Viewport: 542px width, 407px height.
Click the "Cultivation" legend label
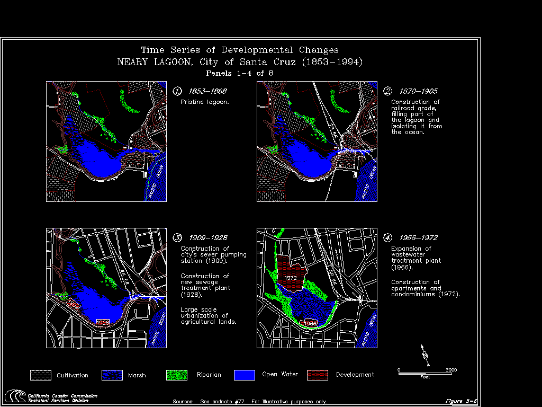(72, 376)
